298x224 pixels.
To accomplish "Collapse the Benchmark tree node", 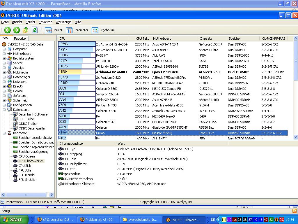I will coord(4,133).
